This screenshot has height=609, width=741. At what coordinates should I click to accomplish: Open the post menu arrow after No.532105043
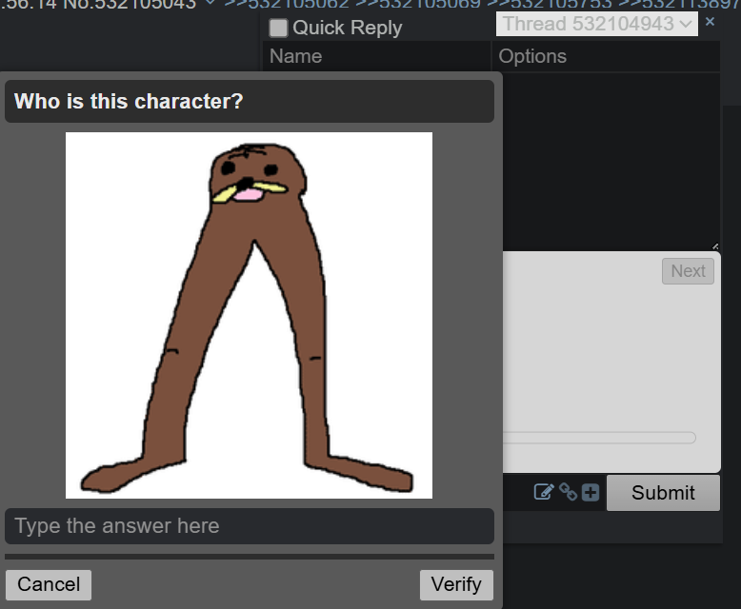coord(210,4)
